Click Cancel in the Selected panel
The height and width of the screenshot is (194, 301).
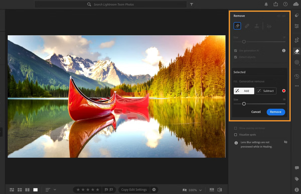[x=256, y=112]
